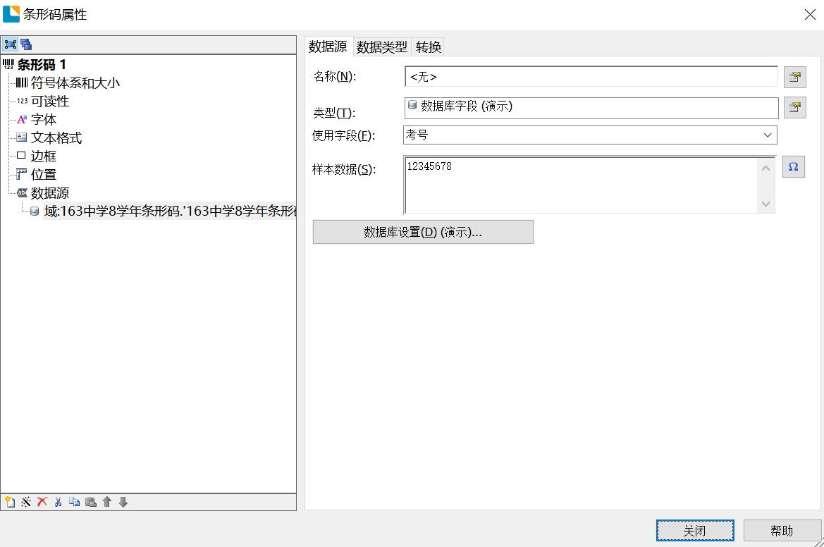Open the name picker next to 名称 field
Viewport: 824px width, 547px height.
coord(794,77)
